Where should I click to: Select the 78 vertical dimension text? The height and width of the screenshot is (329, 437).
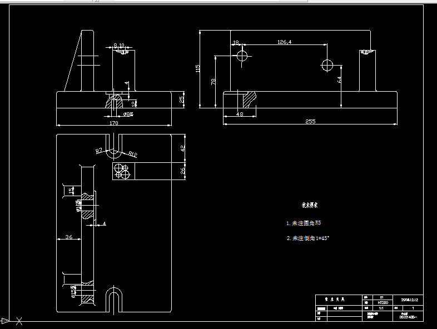[x=213, y=82]
